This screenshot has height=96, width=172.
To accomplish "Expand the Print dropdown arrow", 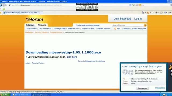I will click(x=159, y=13).
